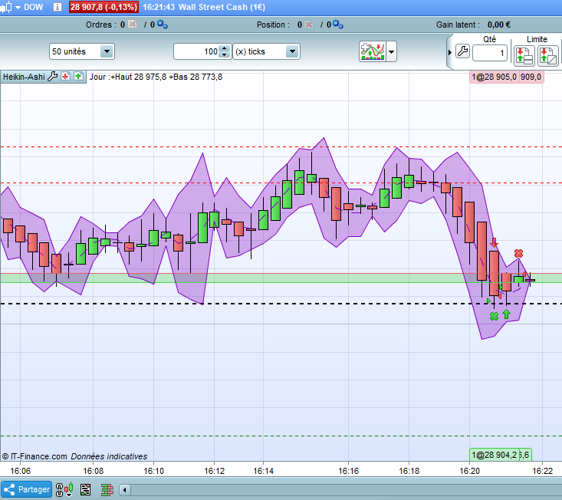The image size is (562, 500).
Task: Click the green 1@28 904,2 order label
Action: [x=495, y=456]
